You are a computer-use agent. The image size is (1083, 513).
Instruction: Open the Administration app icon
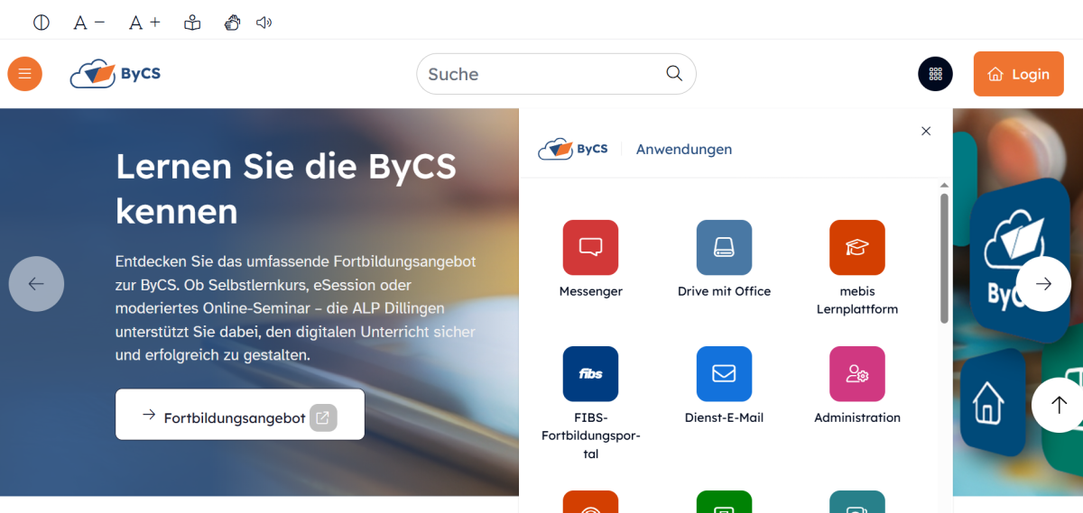pyautogui.click(x=856, y=374)
